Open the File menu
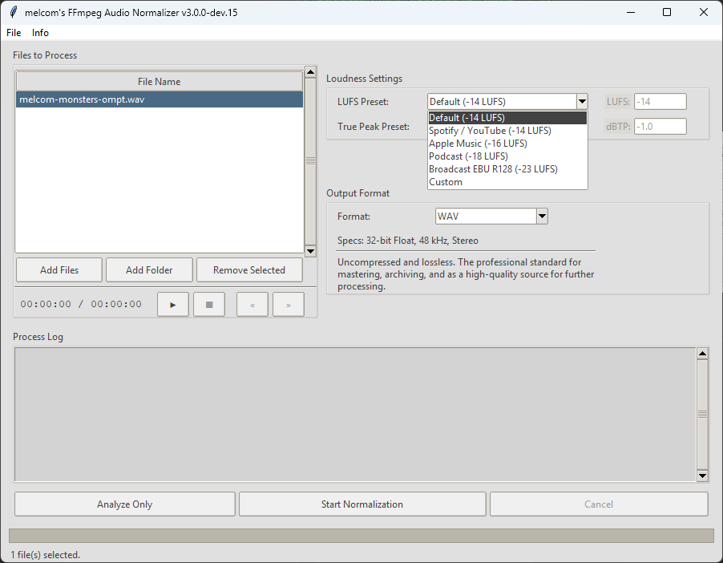 coord(14,33)
